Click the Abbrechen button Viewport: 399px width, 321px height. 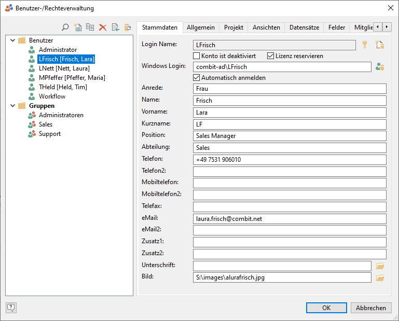pos(370,308)
